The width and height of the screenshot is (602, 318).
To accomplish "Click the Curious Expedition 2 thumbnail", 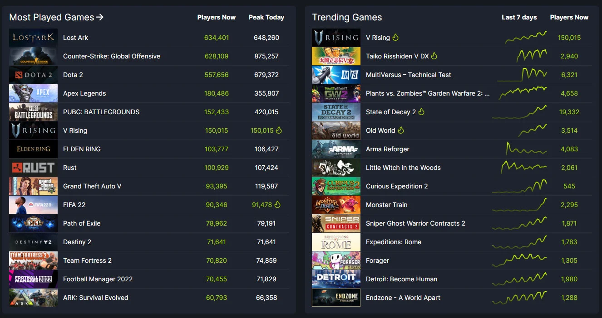I will pos(336,186).
